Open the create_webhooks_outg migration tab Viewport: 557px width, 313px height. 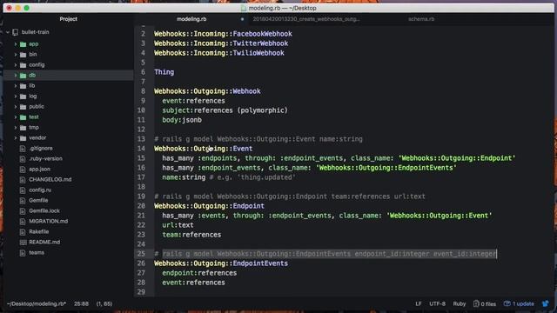305,19
